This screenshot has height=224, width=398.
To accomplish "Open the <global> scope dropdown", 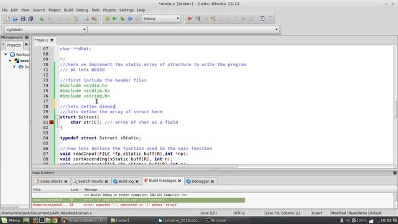I will point(45,29).
